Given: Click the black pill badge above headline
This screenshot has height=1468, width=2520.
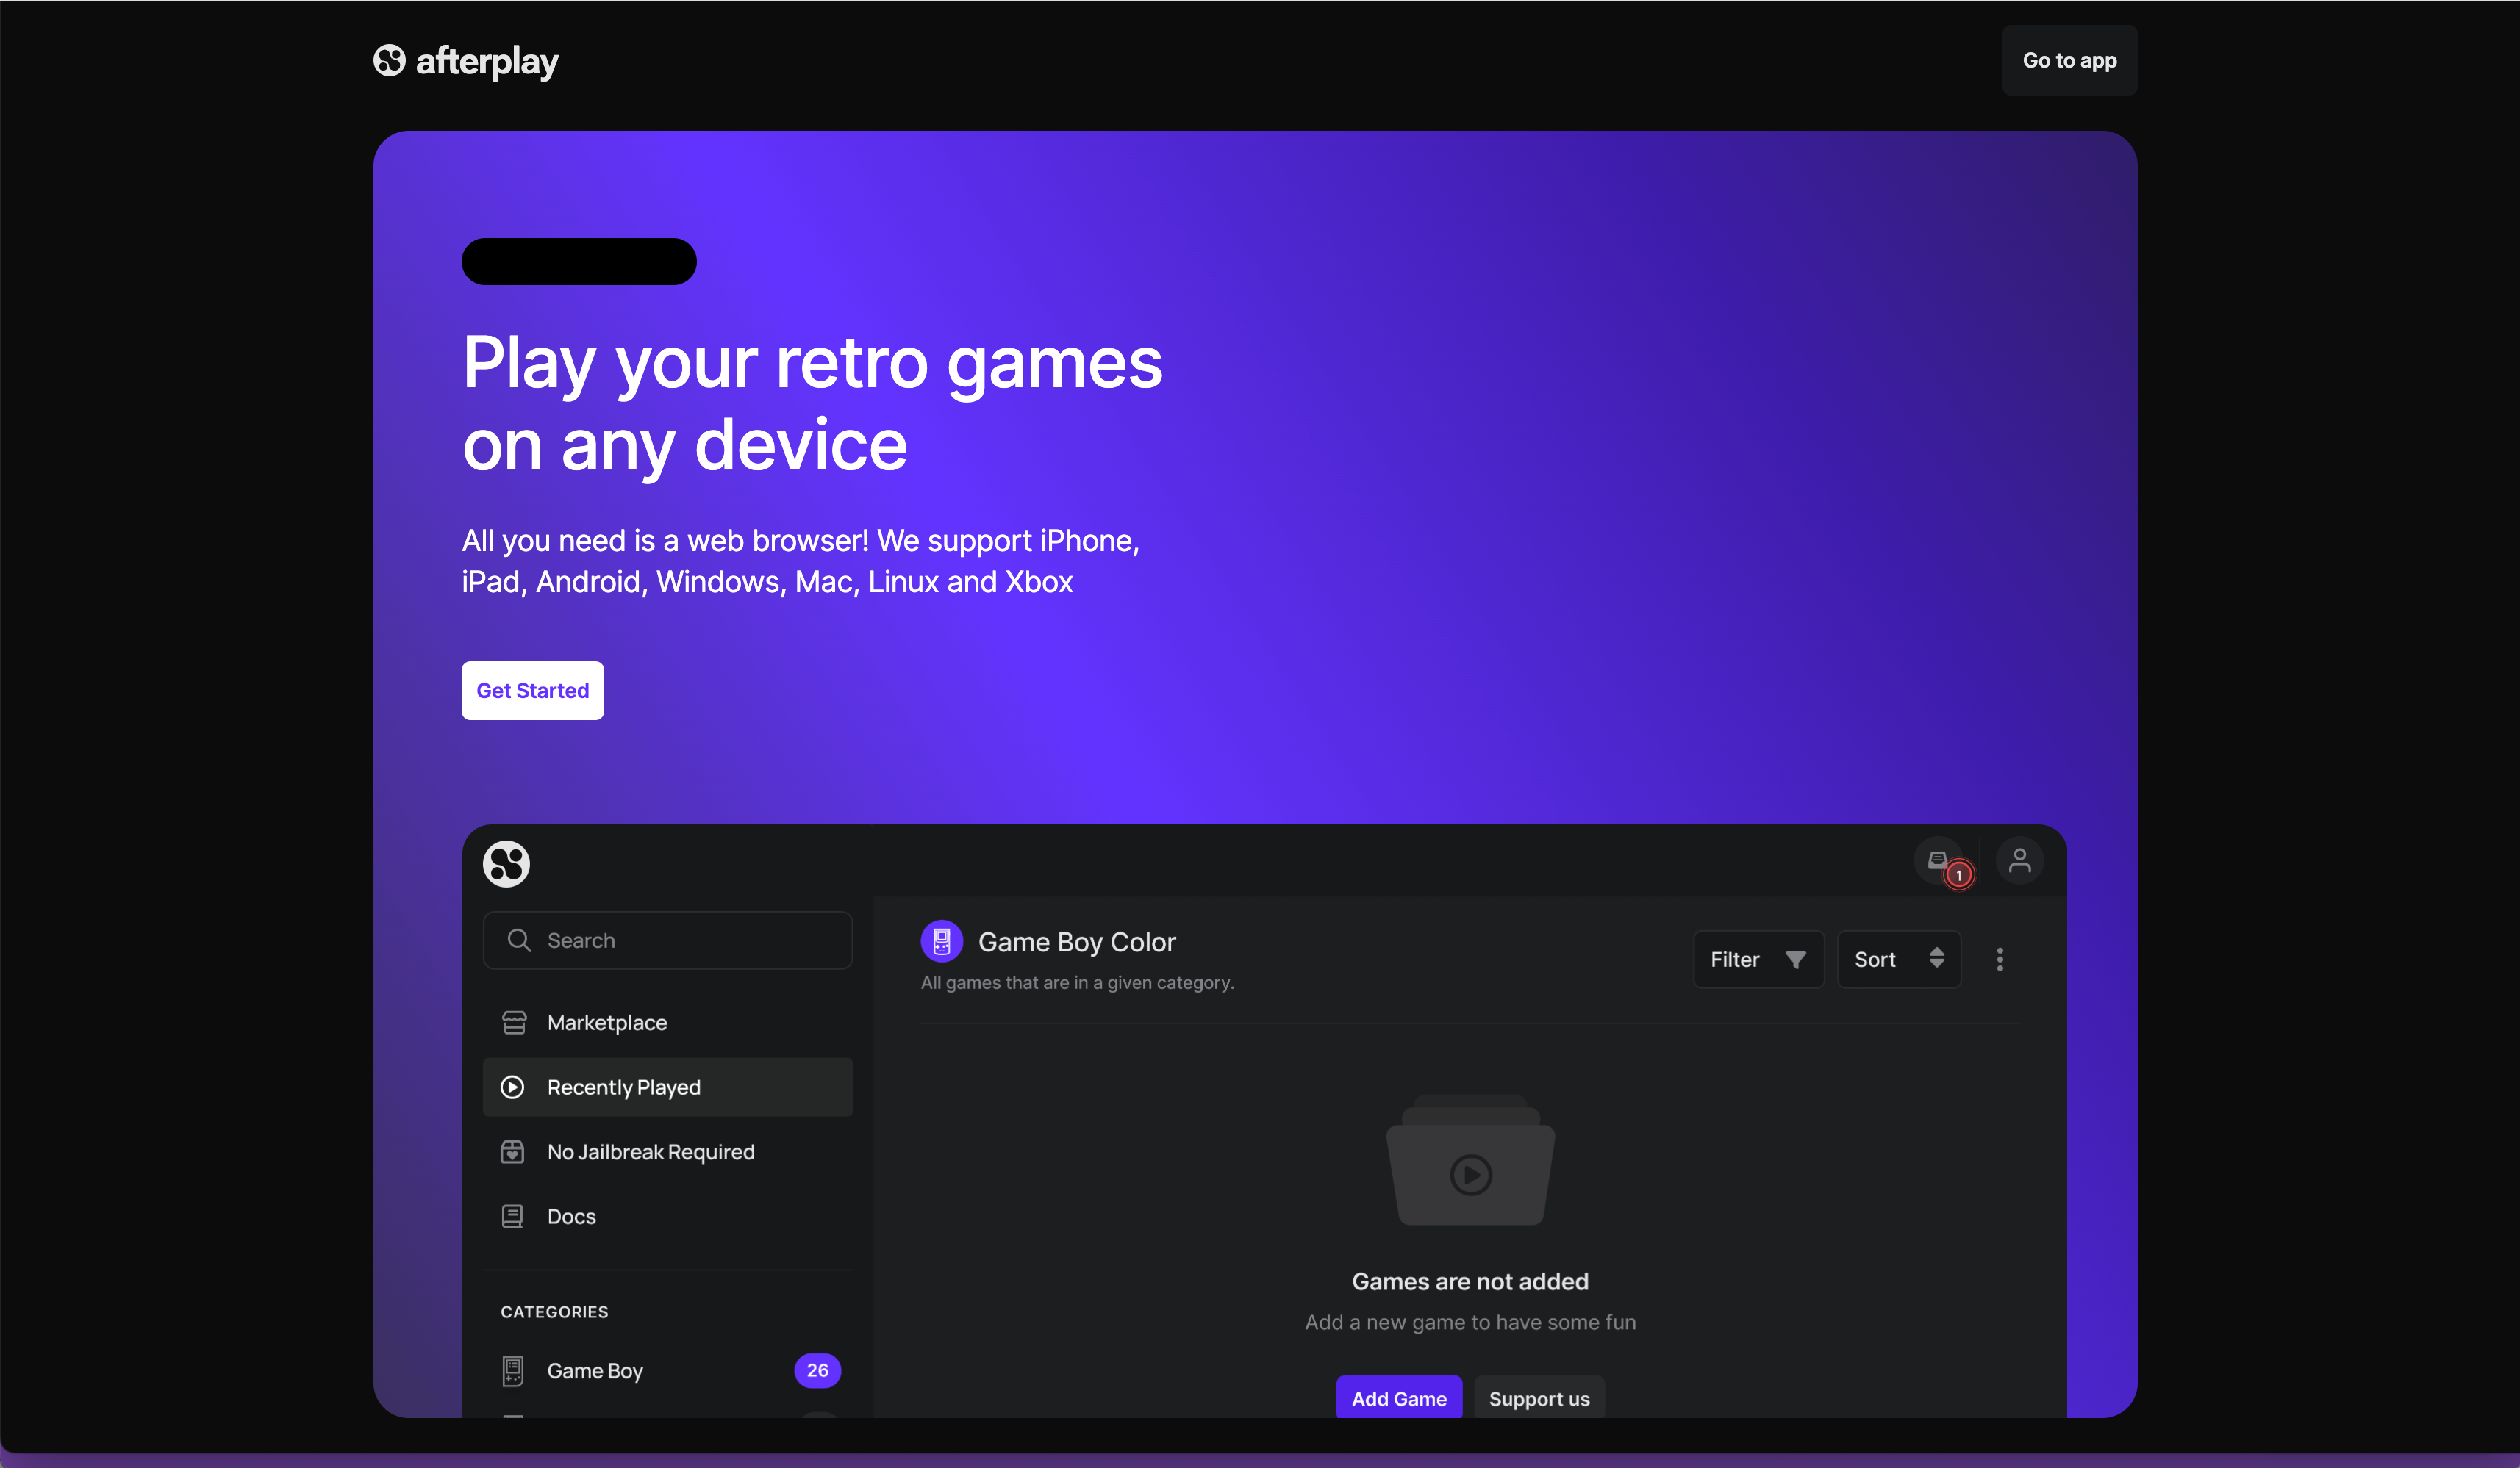Looking at the screenshot, I should [578, 262].
